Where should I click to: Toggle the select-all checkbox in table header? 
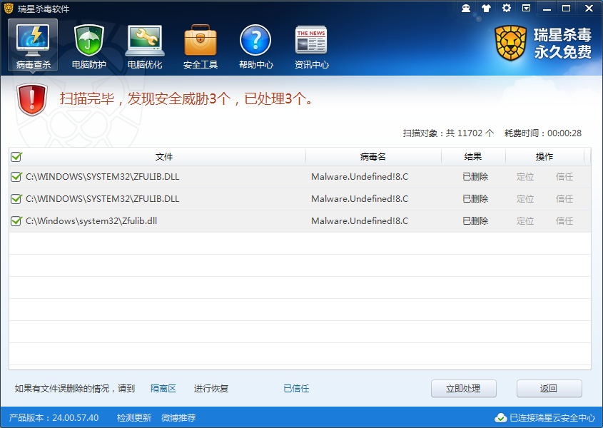[x=16, y=156]
